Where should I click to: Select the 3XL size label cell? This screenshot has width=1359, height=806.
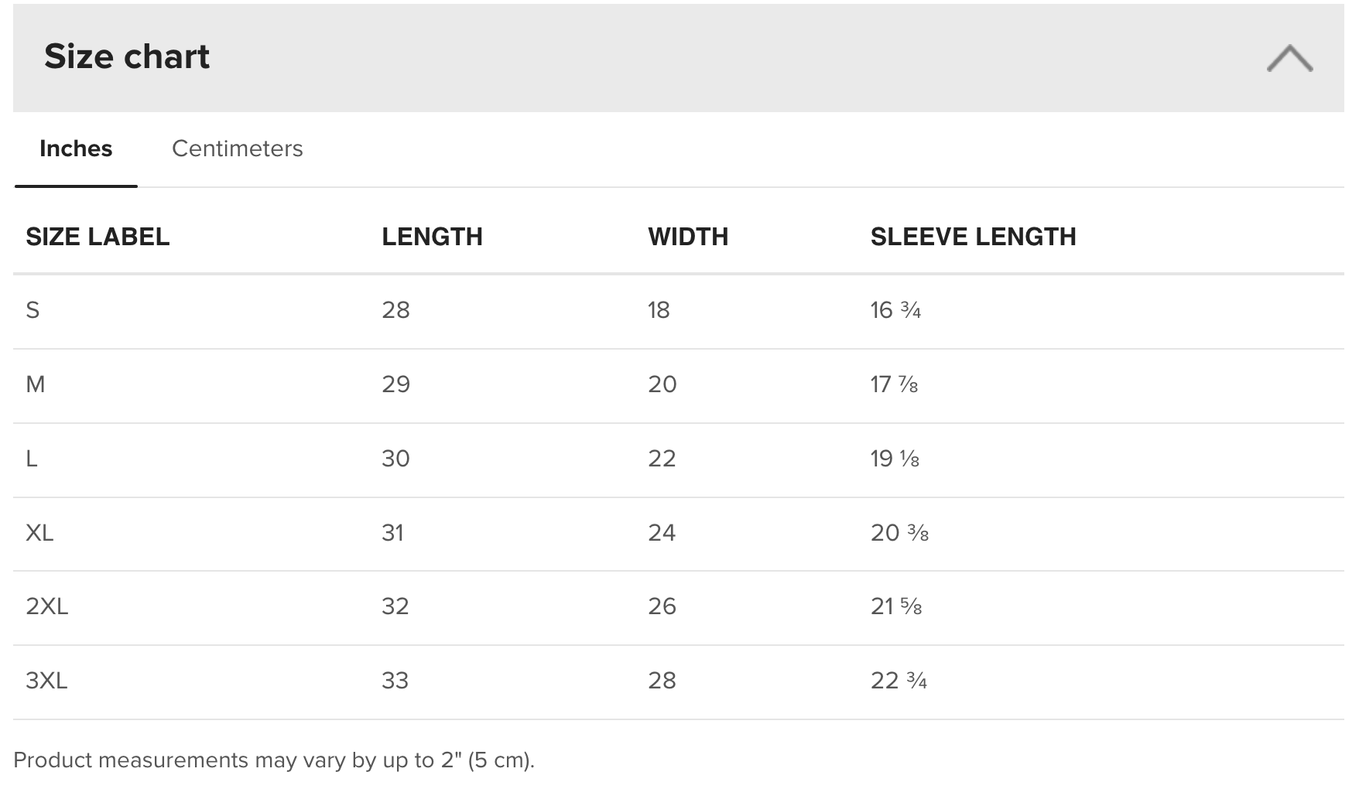click(46, 681)
